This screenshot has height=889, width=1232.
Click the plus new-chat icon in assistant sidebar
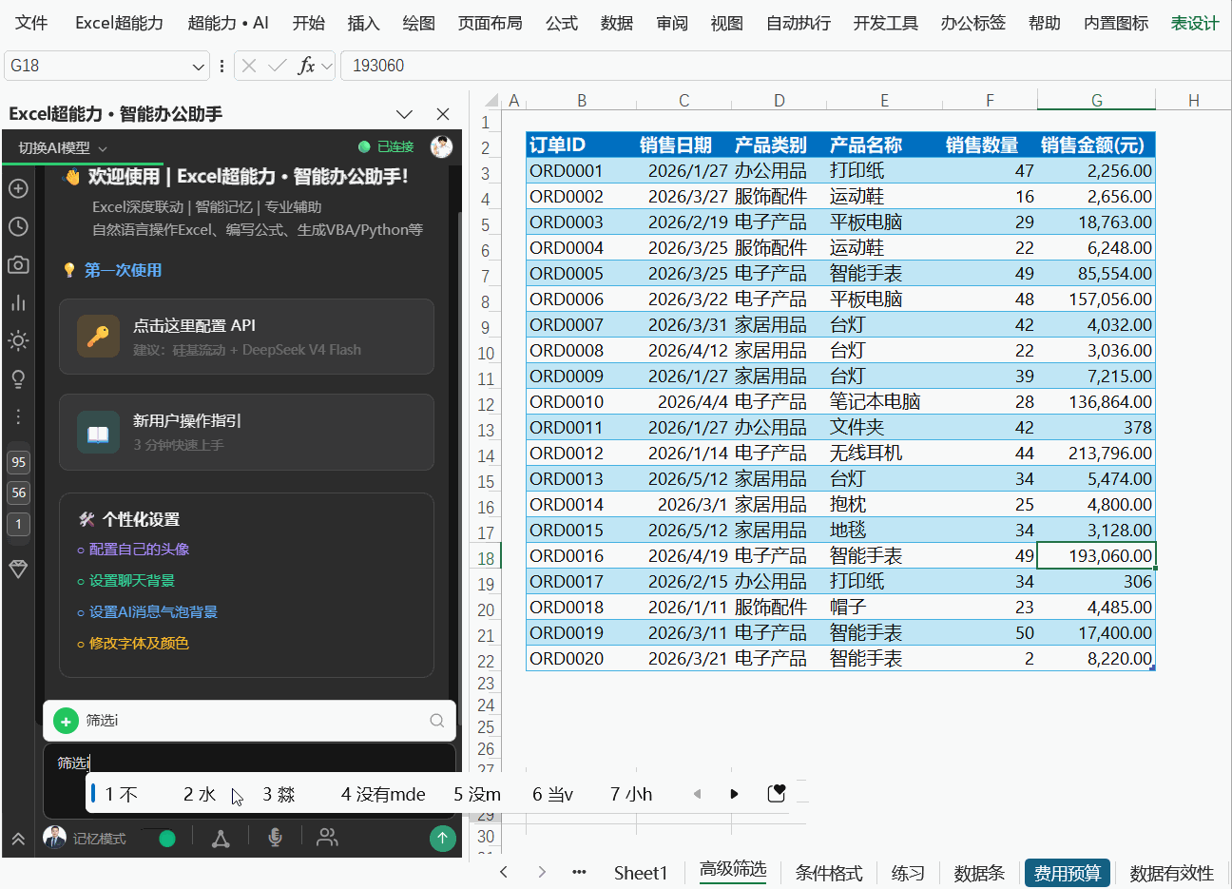coord(18,188)
